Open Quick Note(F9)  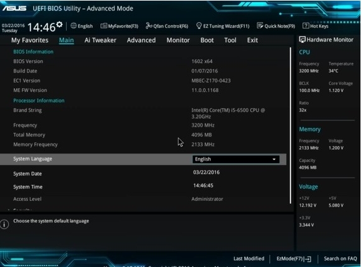[x=276, y=26]
